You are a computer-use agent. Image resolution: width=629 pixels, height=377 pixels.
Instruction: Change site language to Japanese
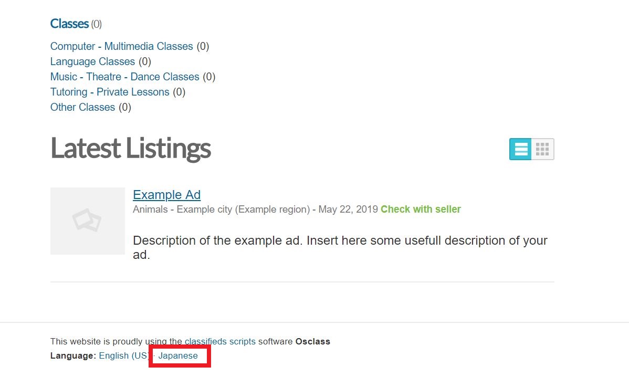pyautogui.click(x=179, y=355)
